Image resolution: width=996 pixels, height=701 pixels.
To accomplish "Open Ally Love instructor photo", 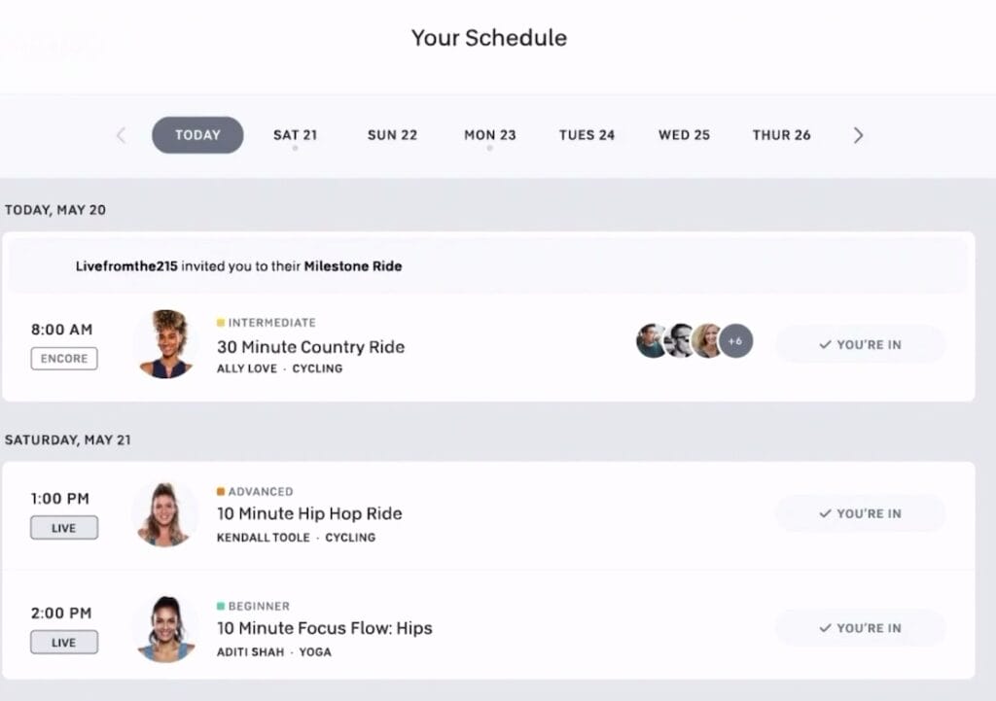I will click(x=165, y=345).
